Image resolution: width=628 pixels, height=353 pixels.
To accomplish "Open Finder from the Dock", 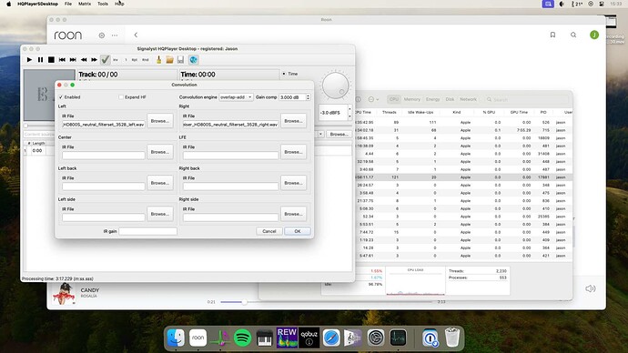I will [176, 338].
